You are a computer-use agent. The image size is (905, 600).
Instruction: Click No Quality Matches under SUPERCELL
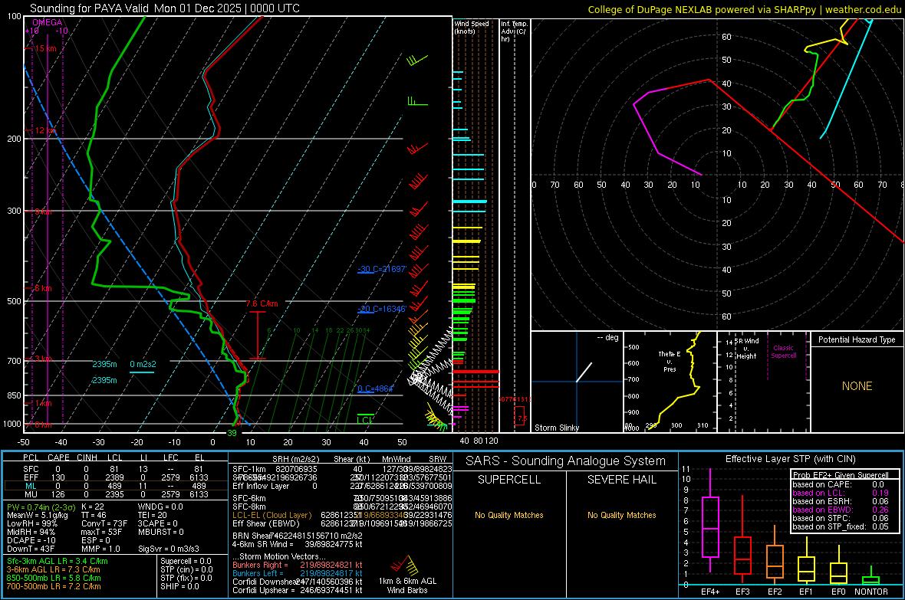pos(509,515)
